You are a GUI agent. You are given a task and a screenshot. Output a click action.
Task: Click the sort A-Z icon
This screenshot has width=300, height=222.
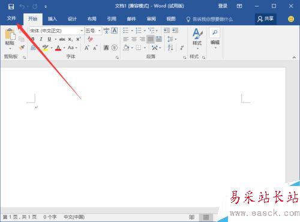(x=170, y=47)
